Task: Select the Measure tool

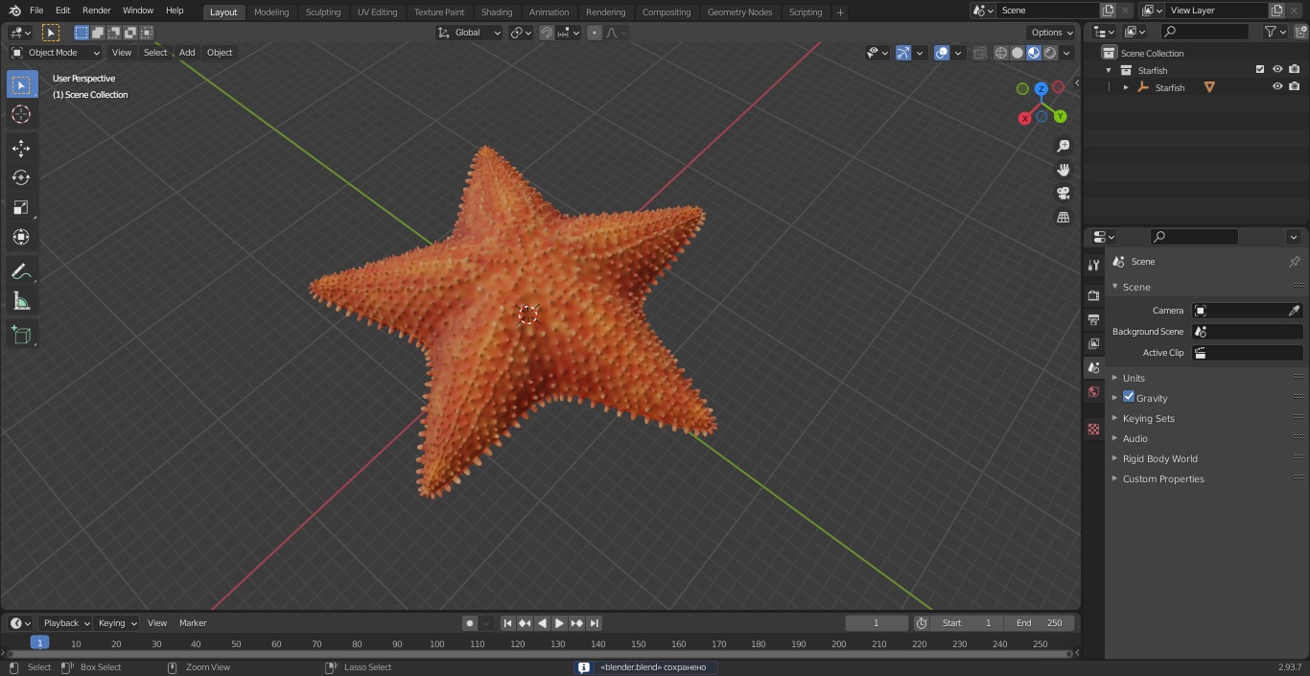Action: [21, 301]
